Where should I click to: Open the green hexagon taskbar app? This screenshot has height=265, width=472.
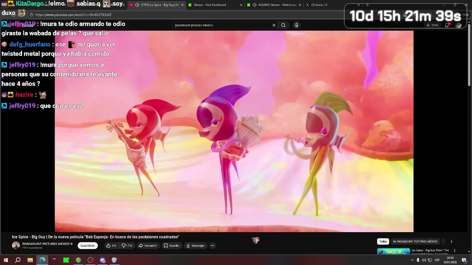79,260
